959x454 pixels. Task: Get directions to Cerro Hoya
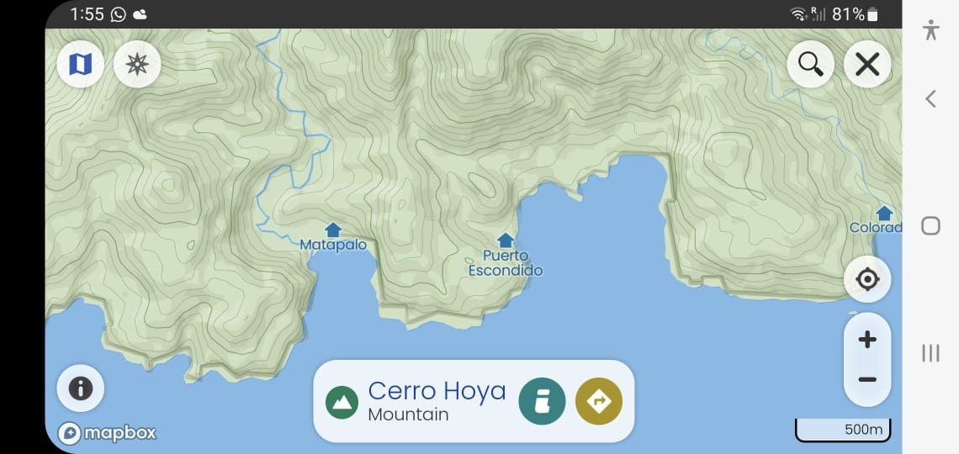click(599, 401)
